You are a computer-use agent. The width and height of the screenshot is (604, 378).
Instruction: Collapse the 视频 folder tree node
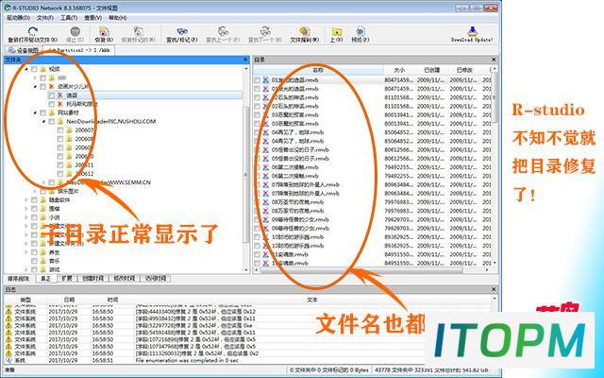tap(26, 69)
